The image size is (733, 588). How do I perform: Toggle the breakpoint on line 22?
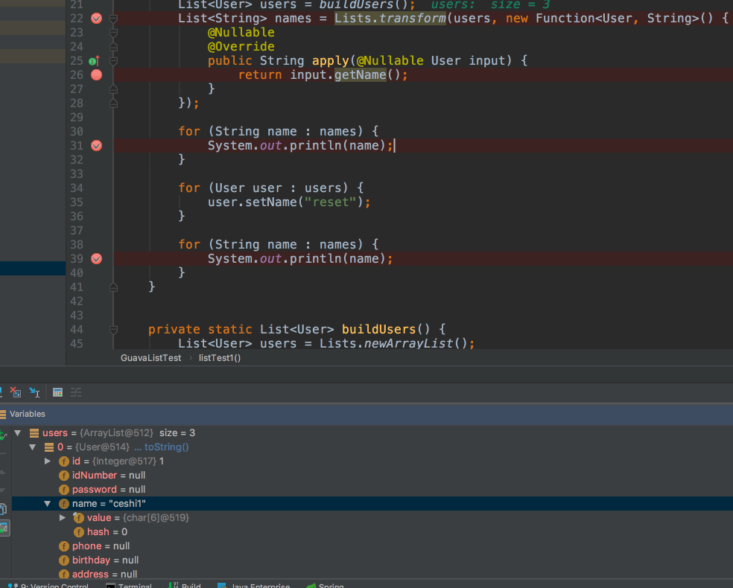click(x=96, y=19)
